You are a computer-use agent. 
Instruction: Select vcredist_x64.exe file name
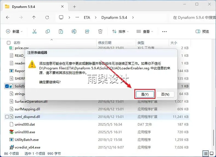(x=28, y=147)
